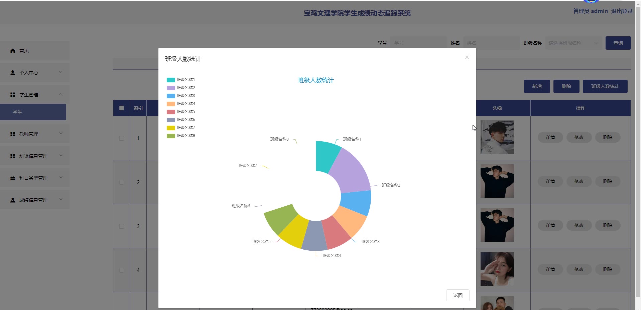Viewport: 641px width, 310px height.
Task: Open the 成绩信息管理 sidebar menu
Action: (x=35, y=200)
